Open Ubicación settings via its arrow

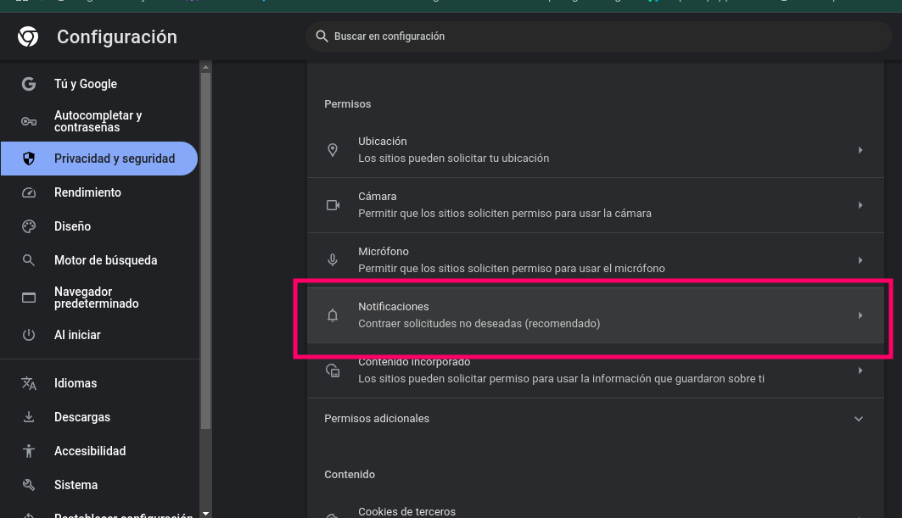click(860, 150)
